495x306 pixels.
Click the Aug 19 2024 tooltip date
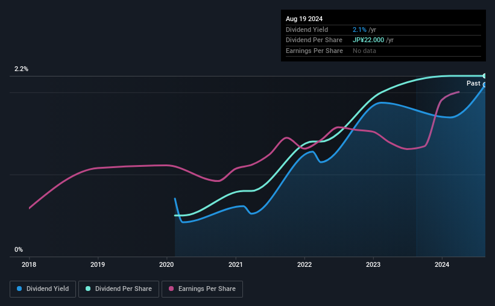point(304,19)
